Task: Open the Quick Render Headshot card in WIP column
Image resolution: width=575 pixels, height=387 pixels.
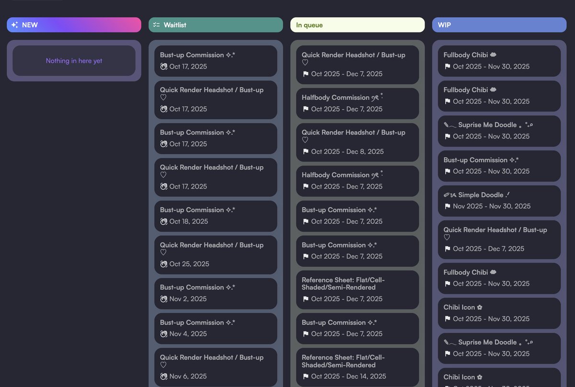Action: click(499, 239)
